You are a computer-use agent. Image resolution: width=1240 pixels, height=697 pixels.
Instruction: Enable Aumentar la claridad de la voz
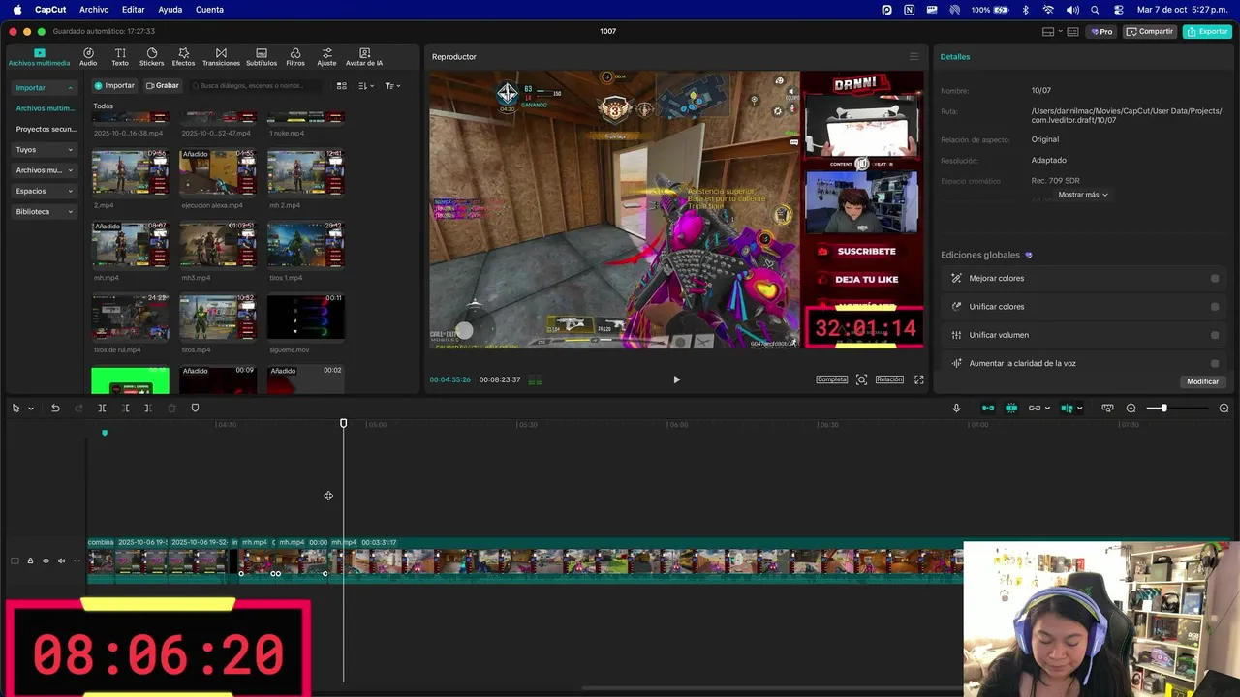pyautogui.click(x=1215, y=363)
